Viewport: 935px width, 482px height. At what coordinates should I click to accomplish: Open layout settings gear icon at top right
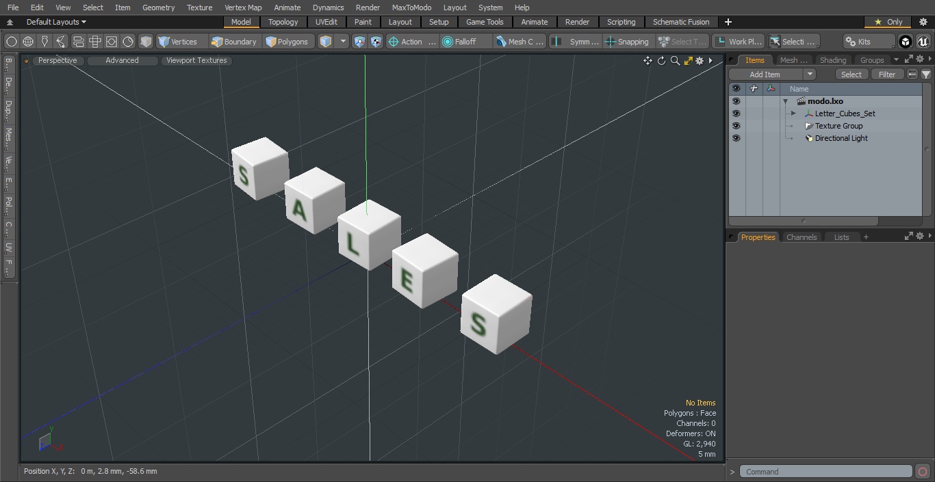click(x=923, y=22)
